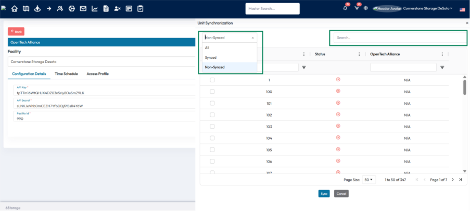
Task: Click the Master Search input field
Action: [x=272, y=9]
